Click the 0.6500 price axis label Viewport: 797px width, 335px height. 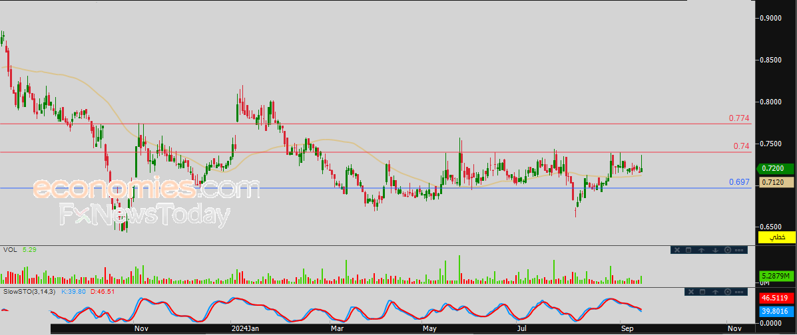(x=771, y=227)
